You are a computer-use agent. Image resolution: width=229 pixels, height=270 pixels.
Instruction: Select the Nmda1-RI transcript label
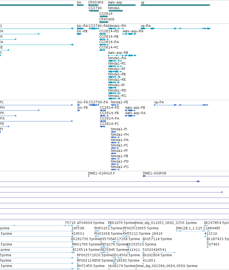pos(116,85)
